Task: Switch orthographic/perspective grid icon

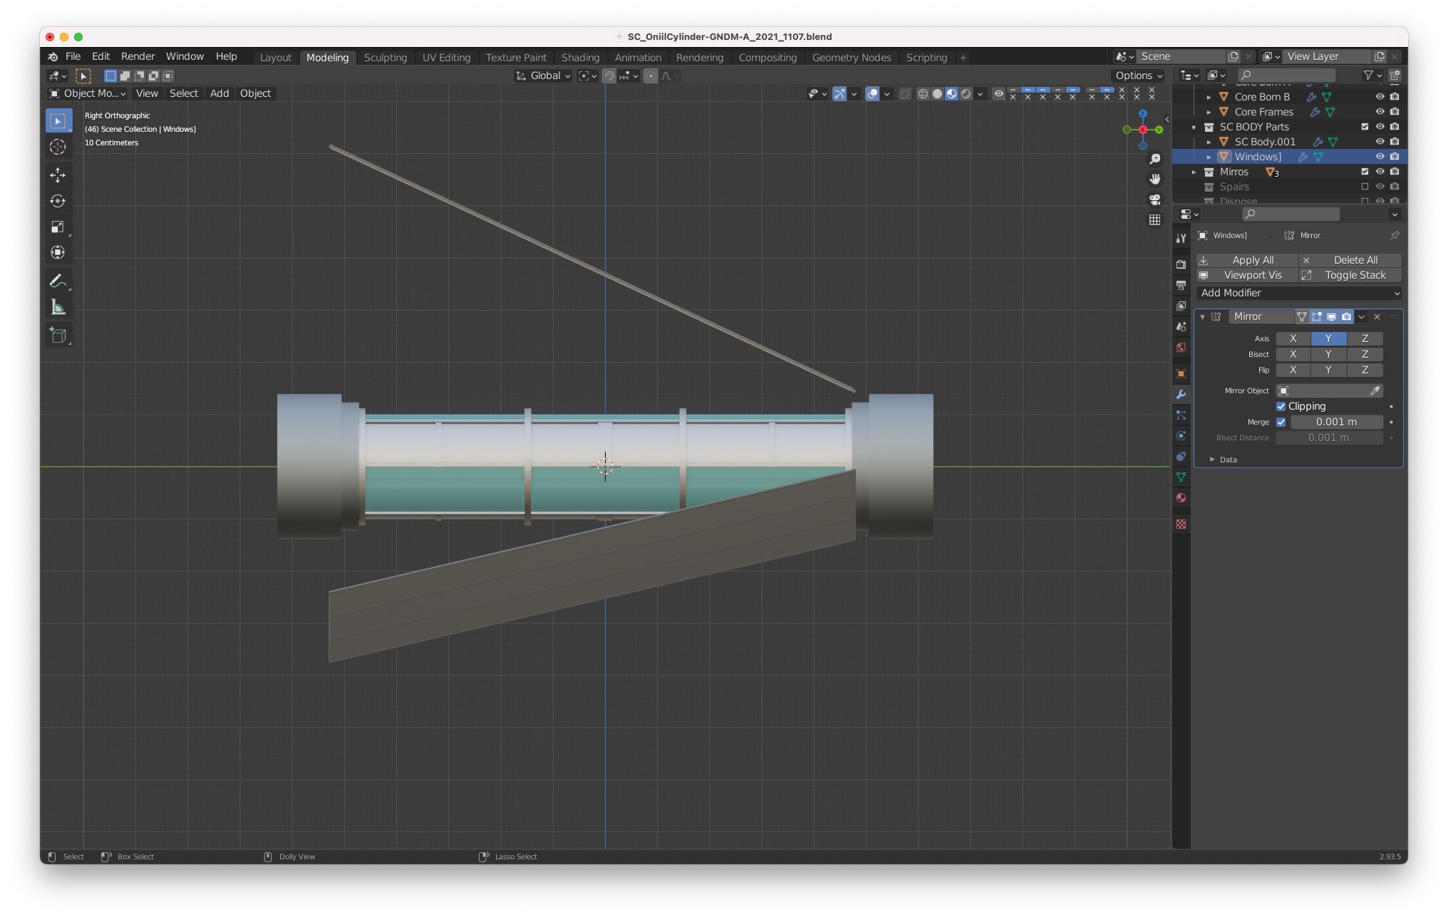Action: (x=1154, y=219)
